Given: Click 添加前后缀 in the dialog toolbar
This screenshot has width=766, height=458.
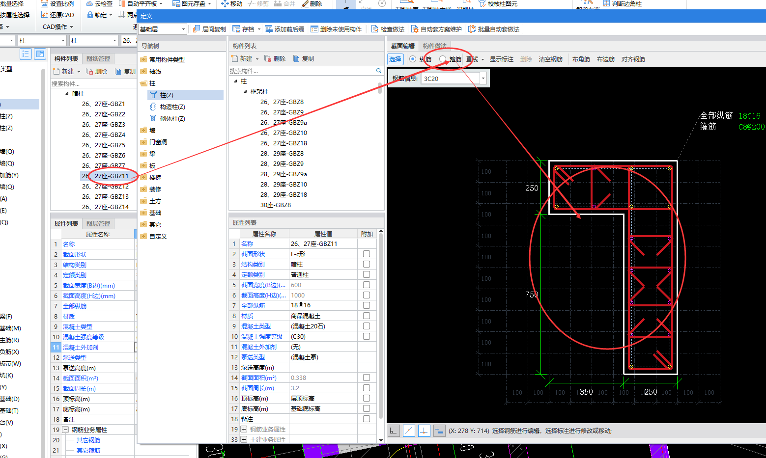Looking at the screenshot, I should point(284,29).
